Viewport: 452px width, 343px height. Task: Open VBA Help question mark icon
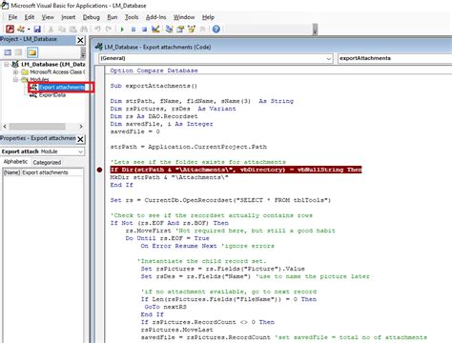click(x=216, y=30)
